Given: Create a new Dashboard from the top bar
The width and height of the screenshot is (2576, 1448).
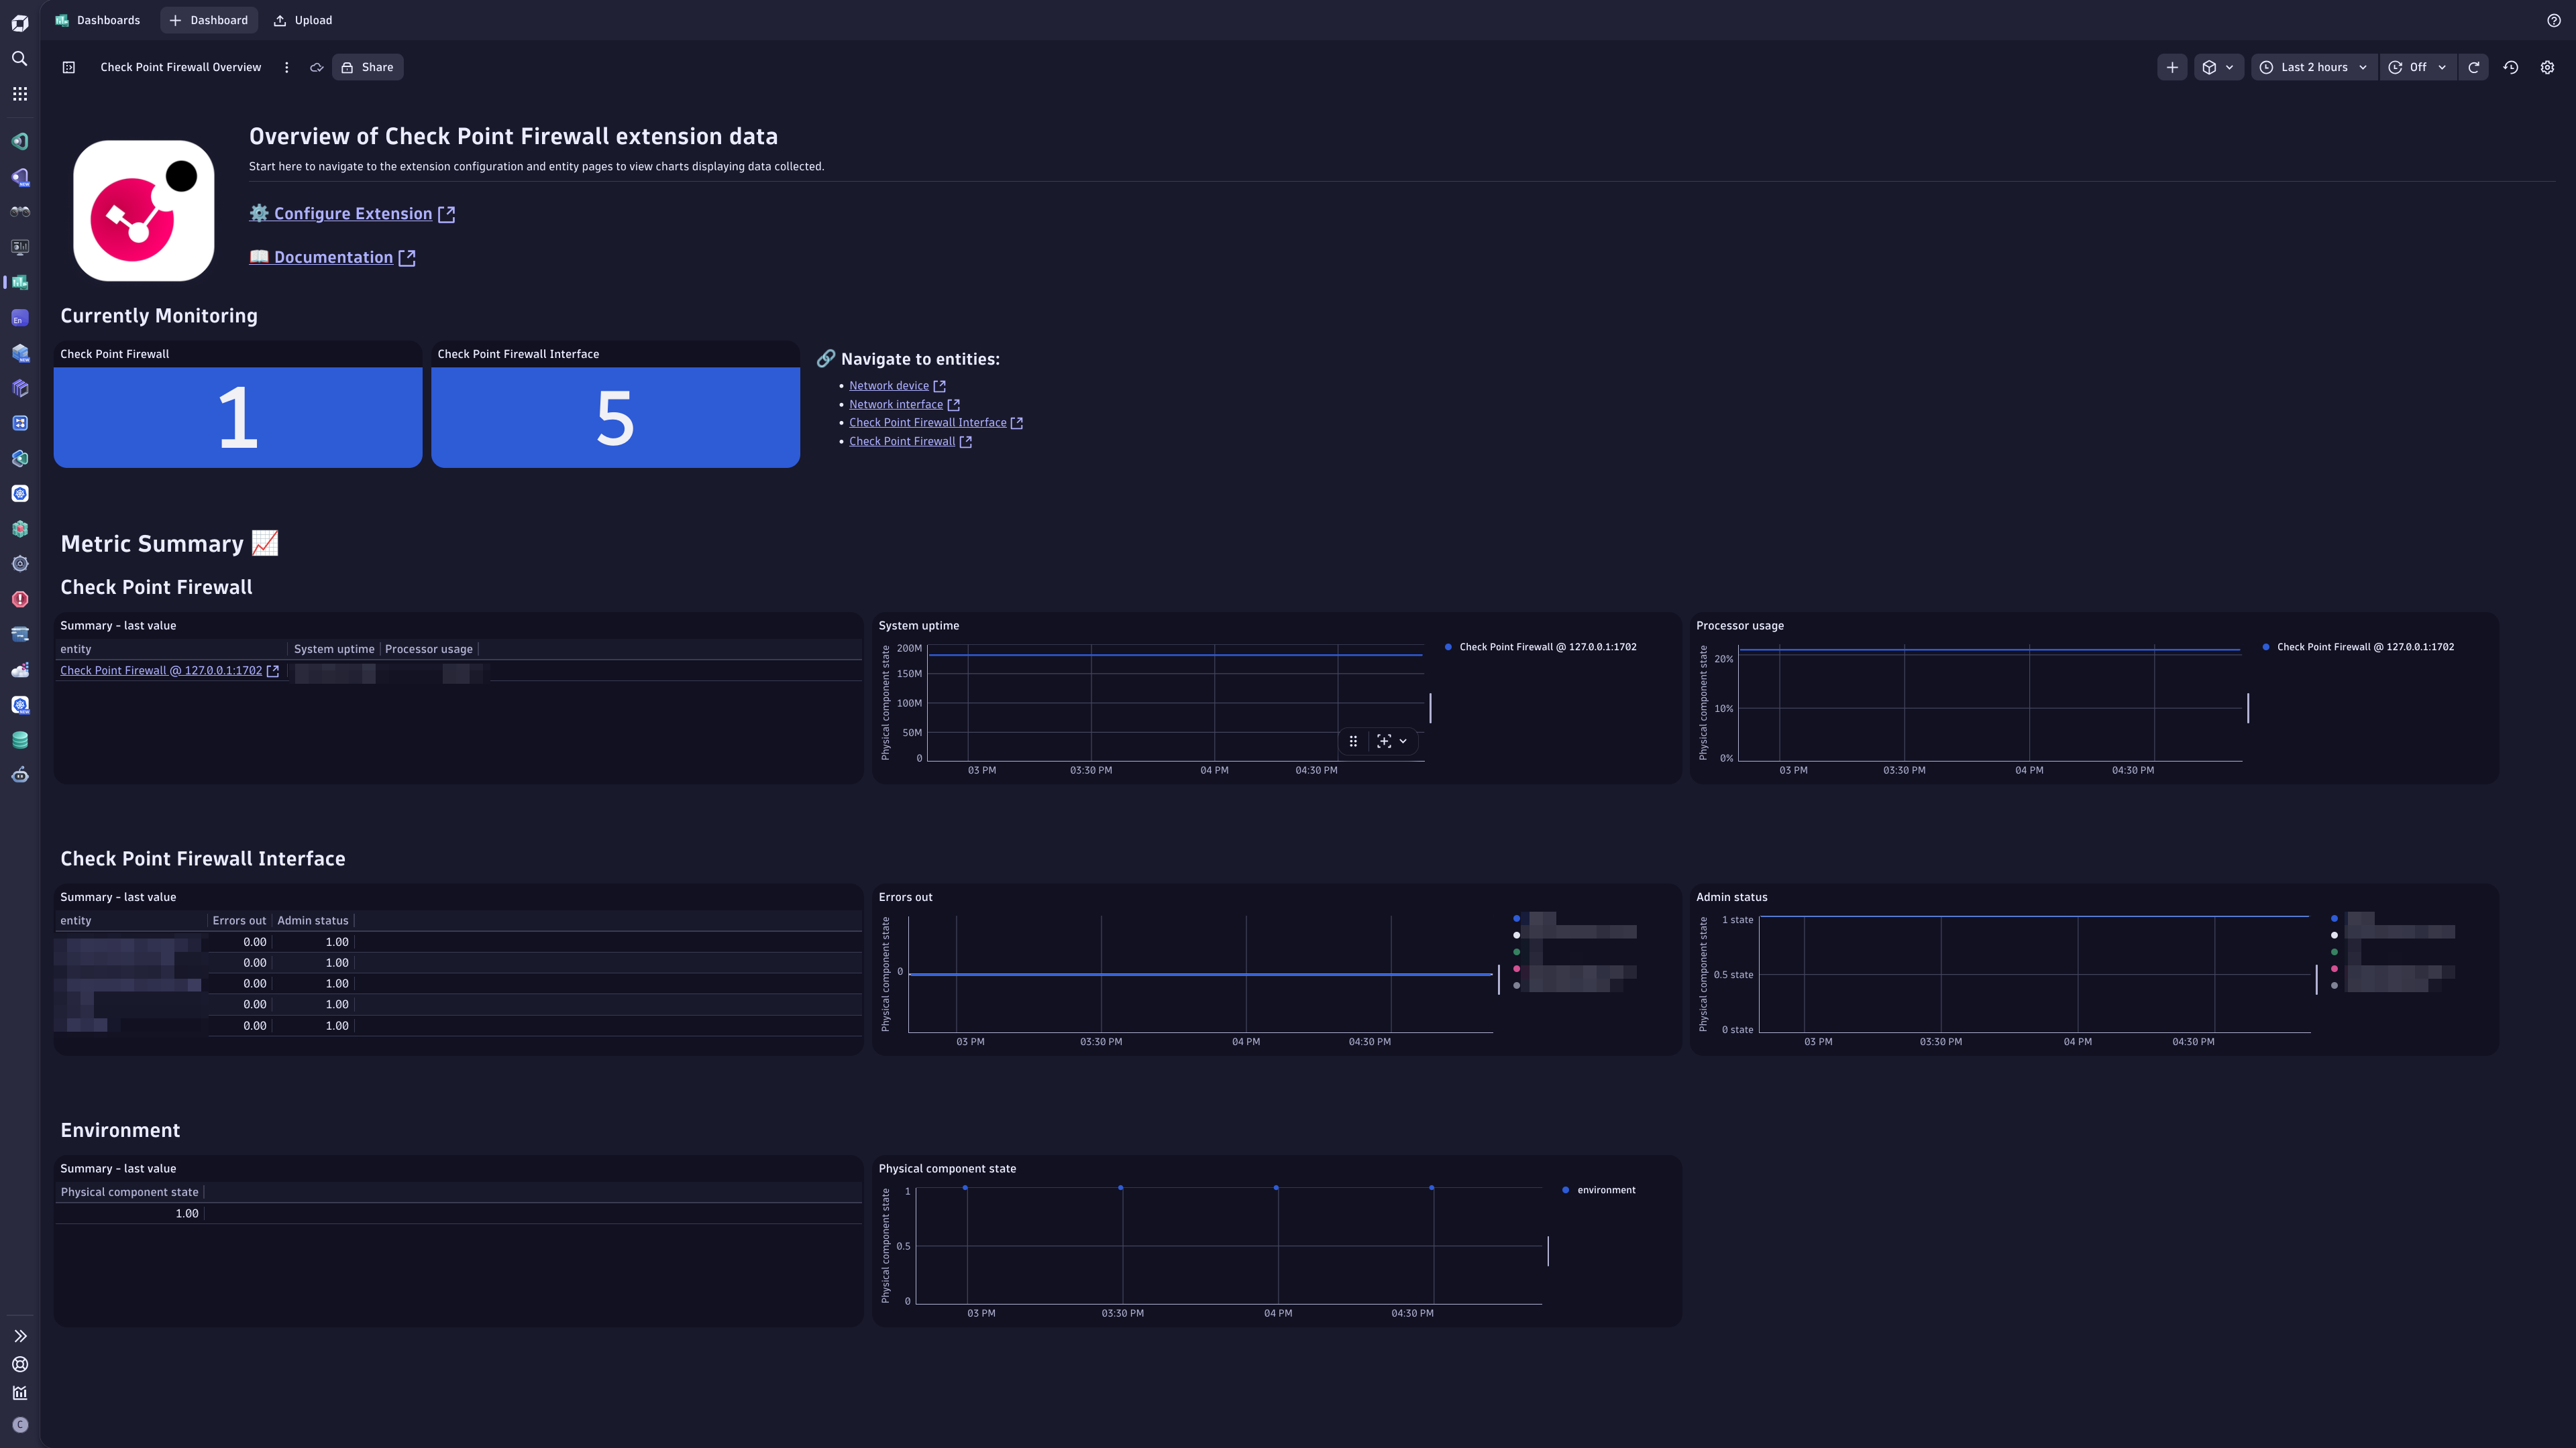Looking at the screenshot, I should click(209, 20).
